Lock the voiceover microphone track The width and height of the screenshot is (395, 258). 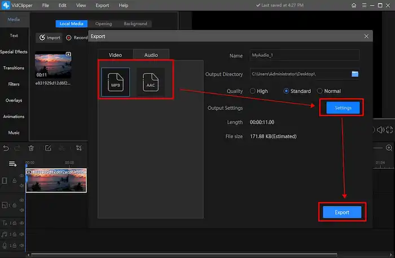point(14,246)
